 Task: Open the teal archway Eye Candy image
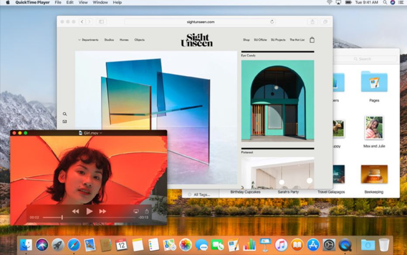(277, 101)
